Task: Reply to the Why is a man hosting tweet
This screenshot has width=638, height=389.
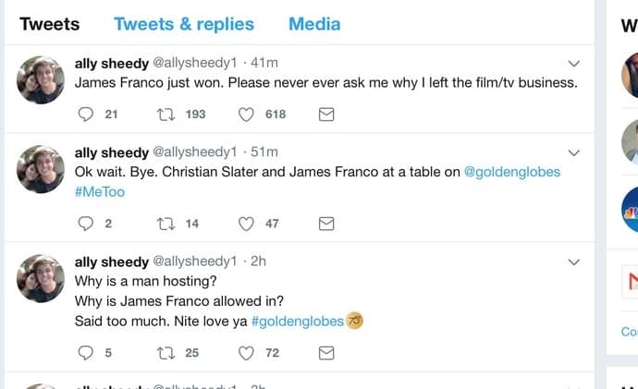Action: 85,353
